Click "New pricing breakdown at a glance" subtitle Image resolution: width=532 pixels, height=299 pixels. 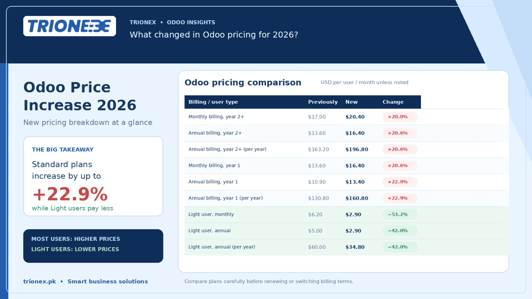tap(88, 122)
